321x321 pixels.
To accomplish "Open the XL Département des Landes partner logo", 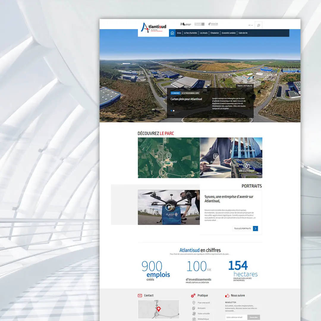I will (x=185, y=24).
